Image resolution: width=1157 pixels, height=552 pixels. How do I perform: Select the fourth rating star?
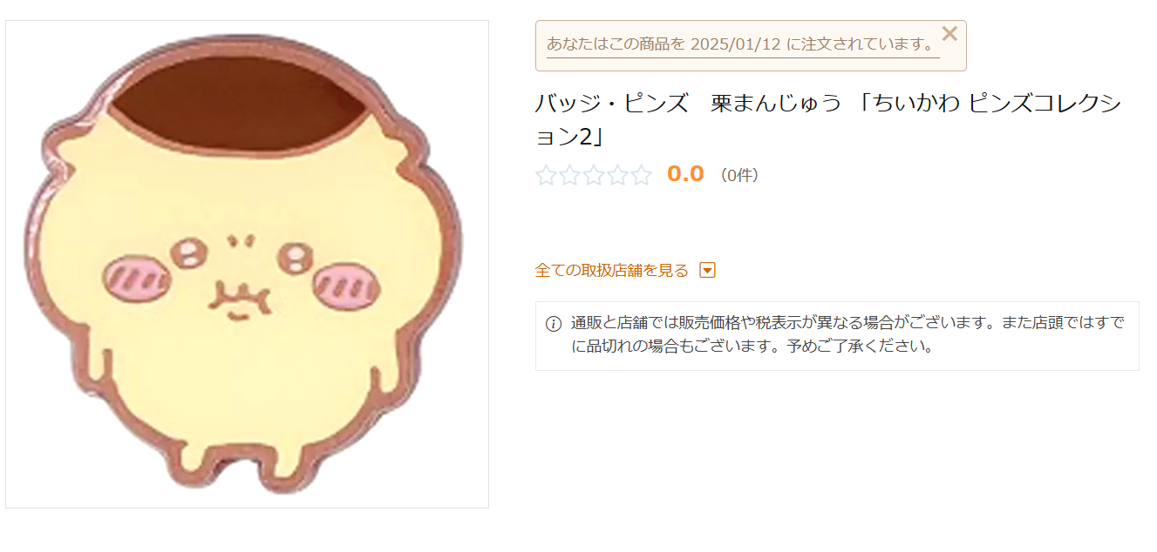click(x=617, y=176)
